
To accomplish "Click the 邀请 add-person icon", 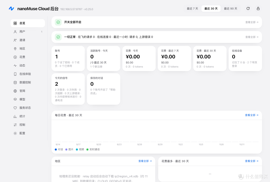I will [15, 40].
